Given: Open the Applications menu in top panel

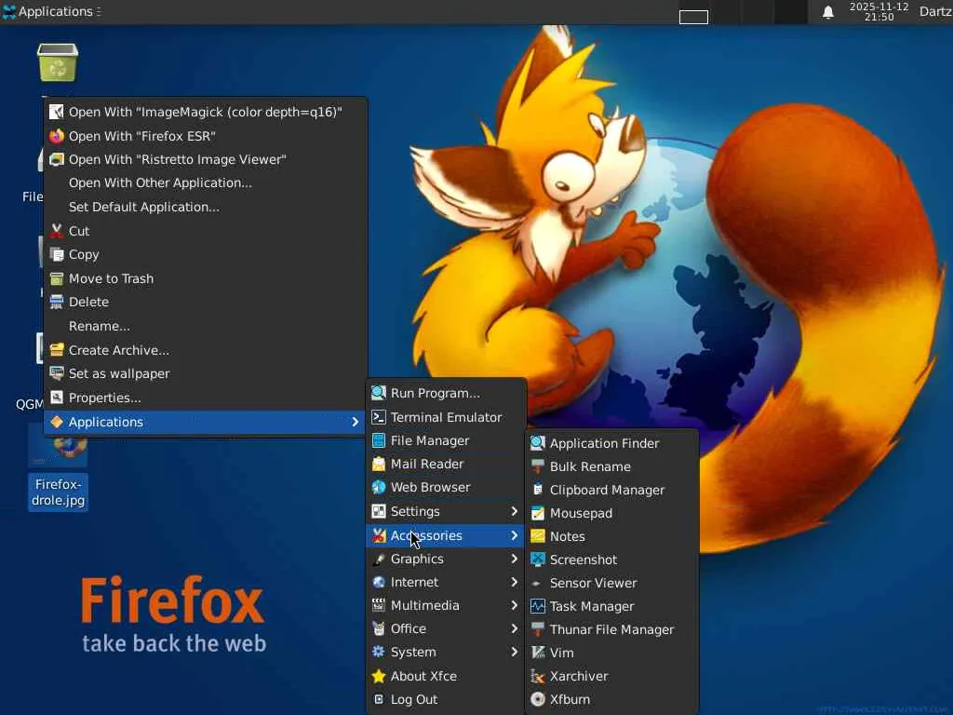Looking at the screenshot, I should click(x=51, y=11).
